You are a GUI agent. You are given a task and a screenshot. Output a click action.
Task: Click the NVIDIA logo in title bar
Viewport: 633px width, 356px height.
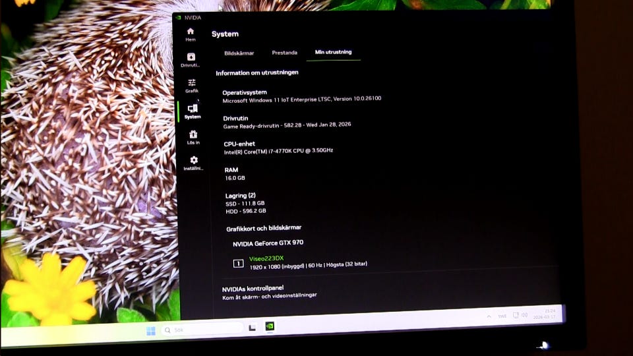(x=178, y=17)
